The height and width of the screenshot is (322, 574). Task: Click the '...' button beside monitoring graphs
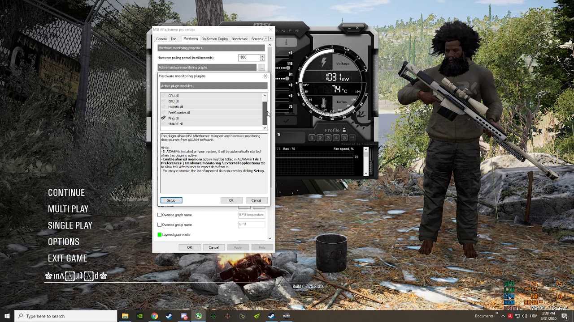click(x=261, y=67)
